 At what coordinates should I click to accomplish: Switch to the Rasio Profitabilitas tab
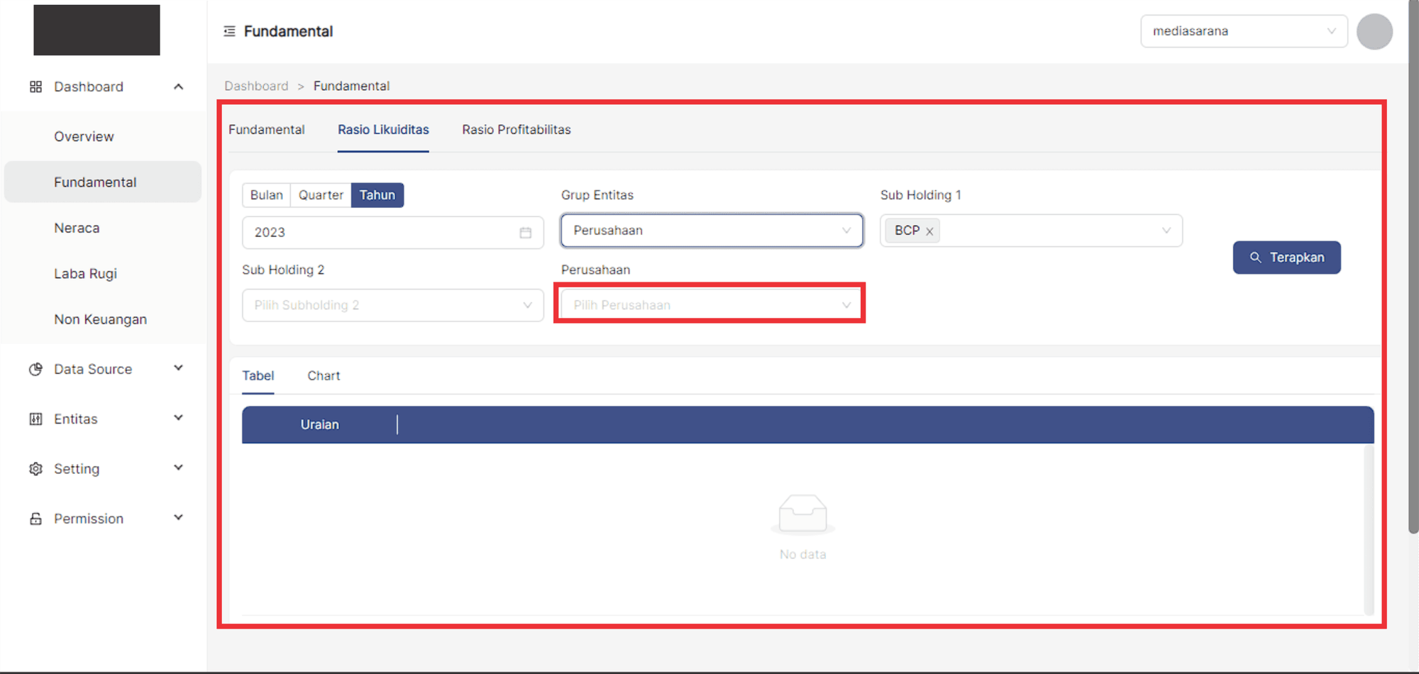(516, 130)
